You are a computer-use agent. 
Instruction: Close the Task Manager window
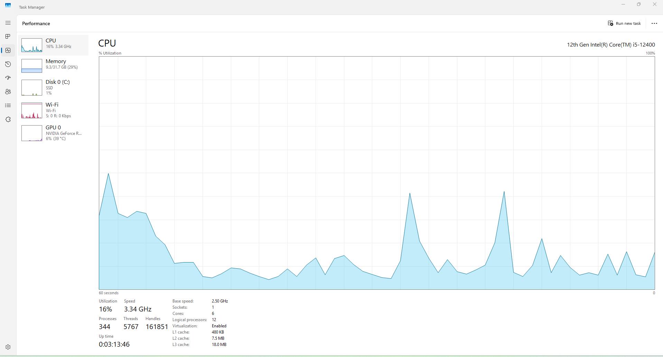(x=654, y=4)
